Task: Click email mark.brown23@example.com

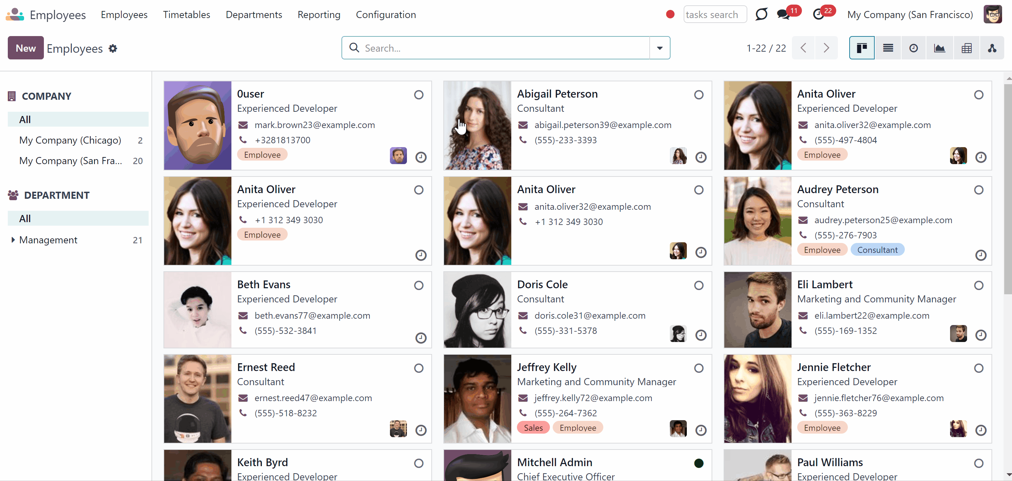Action: point(315,125)
